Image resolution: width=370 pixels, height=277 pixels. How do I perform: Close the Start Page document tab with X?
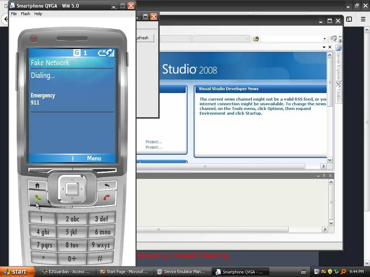coord(330,47)
